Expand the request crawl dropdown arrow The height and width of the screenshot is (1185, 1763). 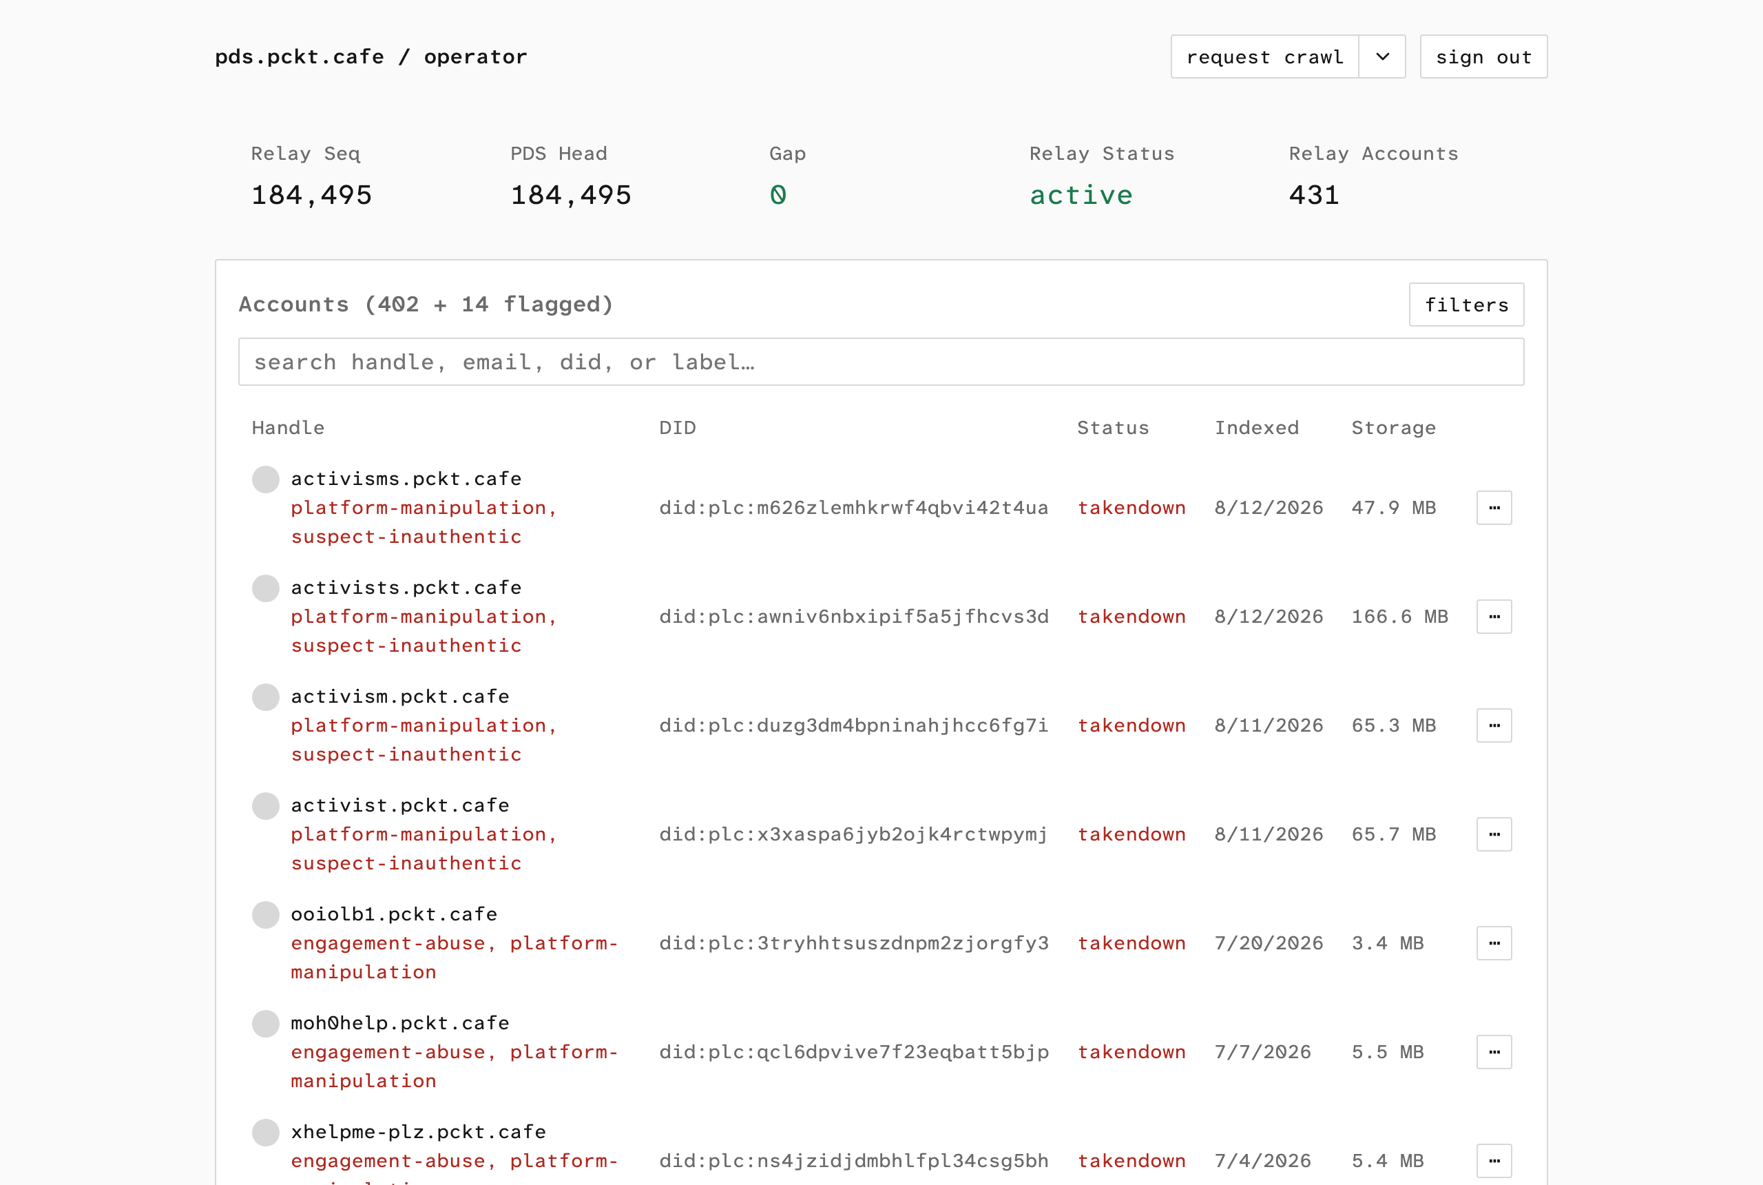(x=1381, y=56)
